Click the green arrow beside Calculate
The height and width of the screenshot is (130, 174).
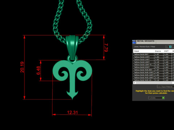pos(163,98)
